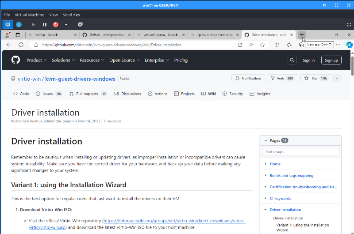Click the Notifications bell button
Image resolution: width=354 pixels, height=234 pixels.
pos(248,79)
